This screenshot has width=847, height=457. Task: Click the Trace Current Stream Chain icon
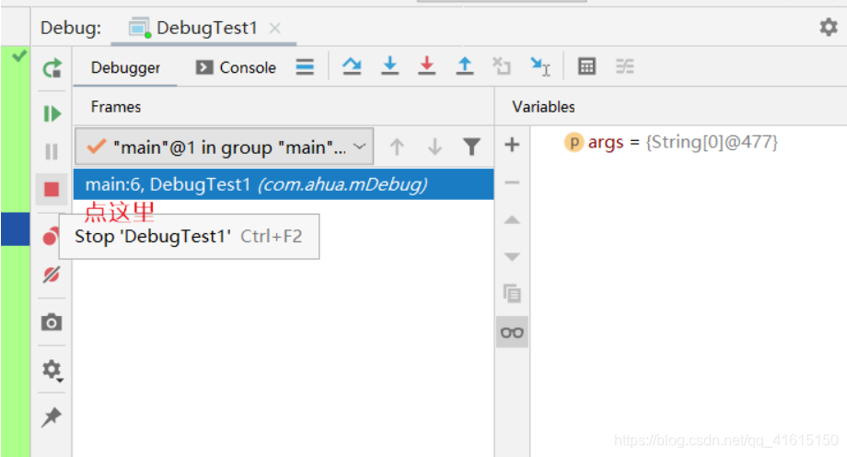point(625,66)
